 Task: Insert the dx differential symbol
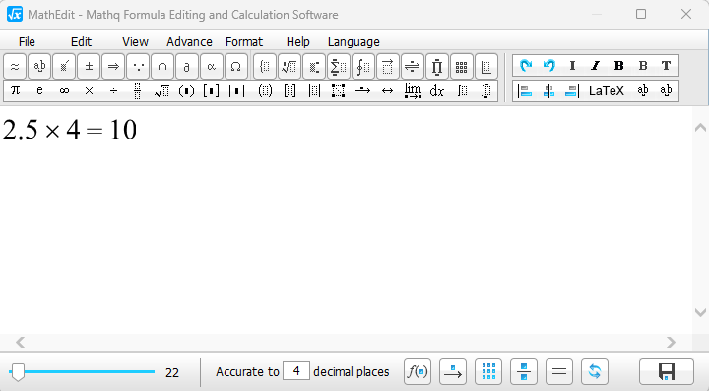tap(437, 90)
